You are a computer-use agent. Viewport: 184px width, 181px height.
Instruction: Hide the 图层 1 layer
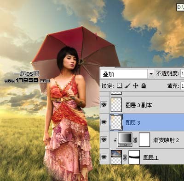tap(104, 157)
